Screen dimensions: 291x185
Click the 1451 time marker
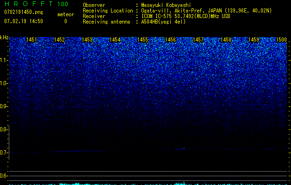(31, 40)
